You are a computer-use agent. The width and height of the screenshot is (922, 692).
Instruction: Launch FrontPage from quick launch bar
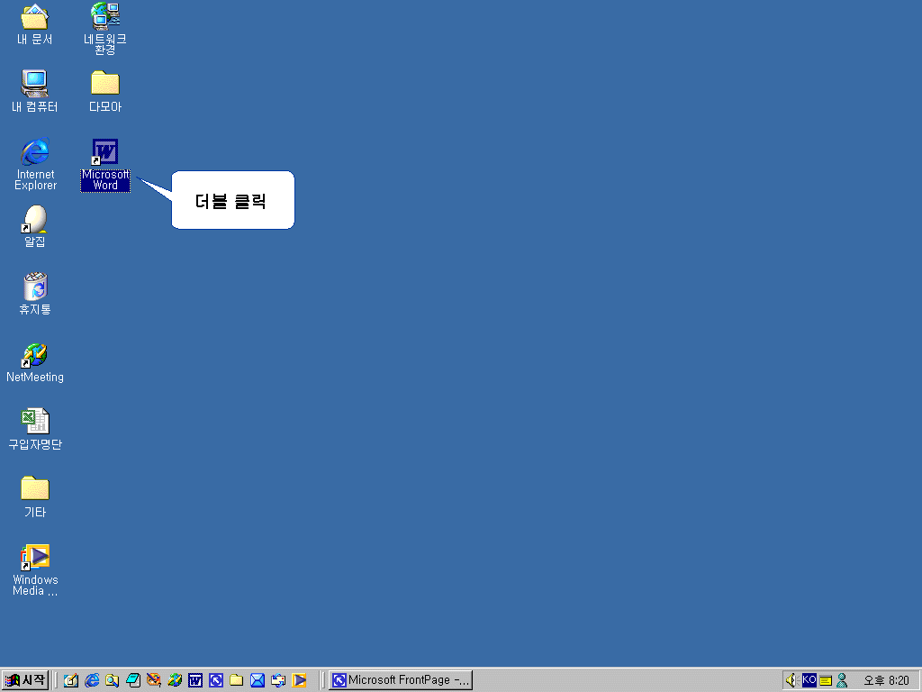coord(216,680)
